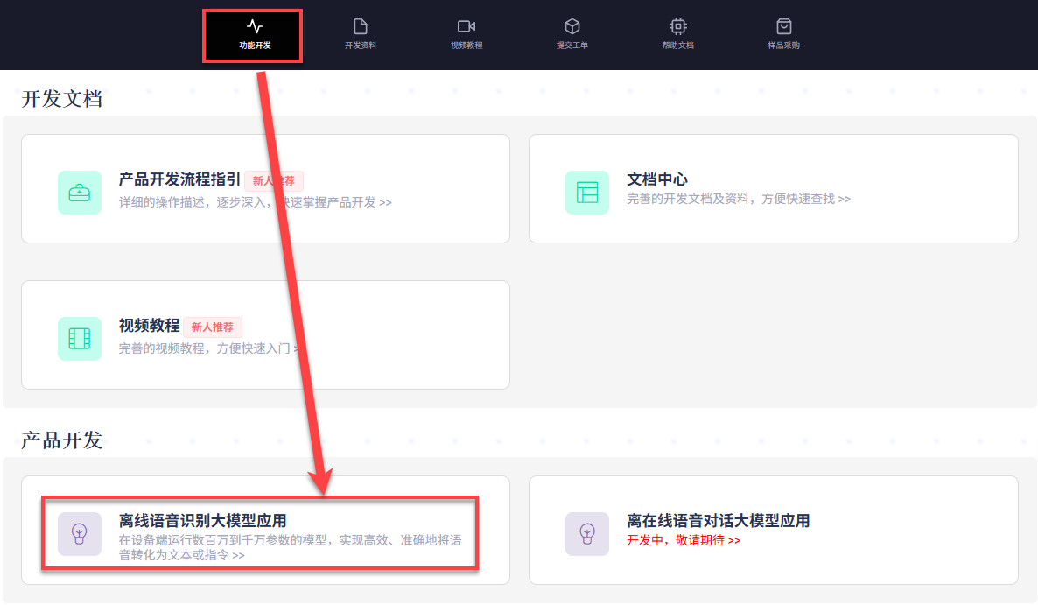The image size is (1038, 605).
Task: Click the pulse icon for 功能开发
Action: pos(255,26)
